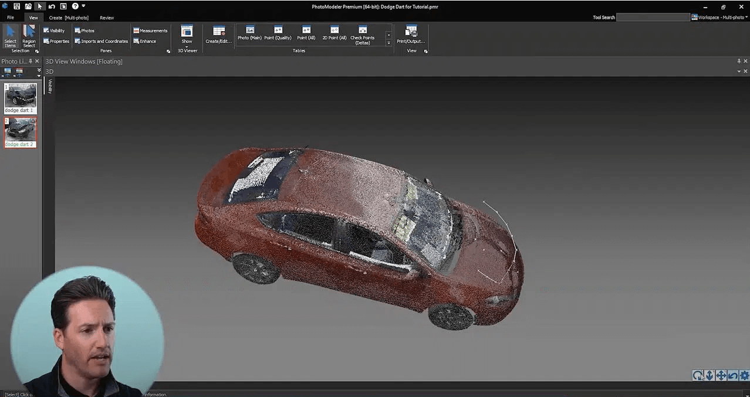Open the Show 3D Viewer dropdown
This screenshot has width=750, height=397.
click(x=187, y=35)
